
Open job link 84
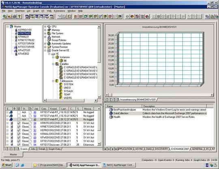point(35,145)
